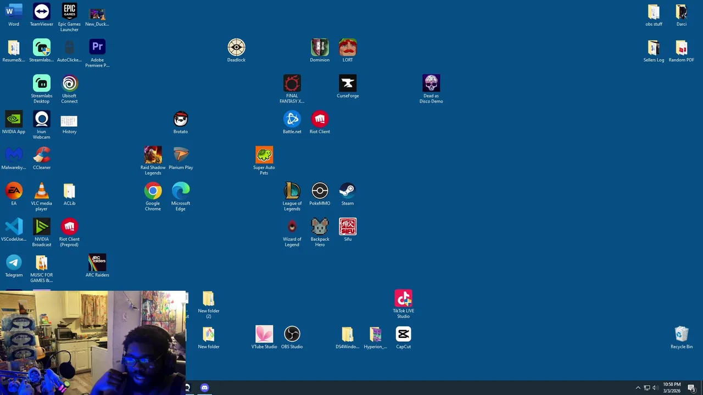This screenshot has width=703, height=395.
Task: Open the Sellers Log folder
Action: tap(654, 48)
